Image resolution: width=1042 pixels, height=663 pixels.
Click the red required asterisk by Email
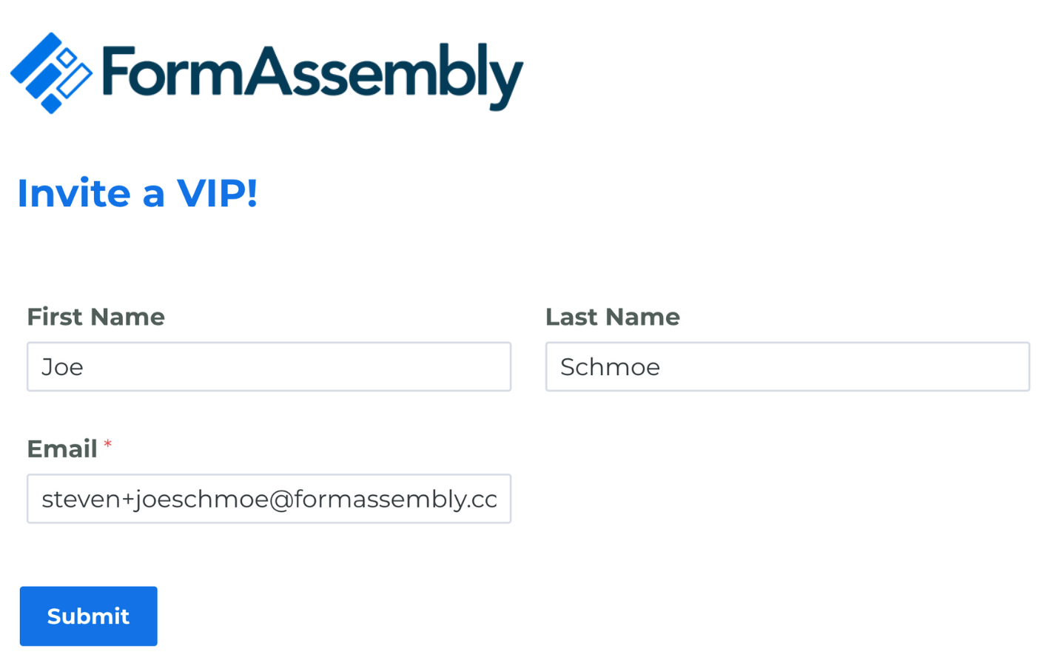(108, 444)
